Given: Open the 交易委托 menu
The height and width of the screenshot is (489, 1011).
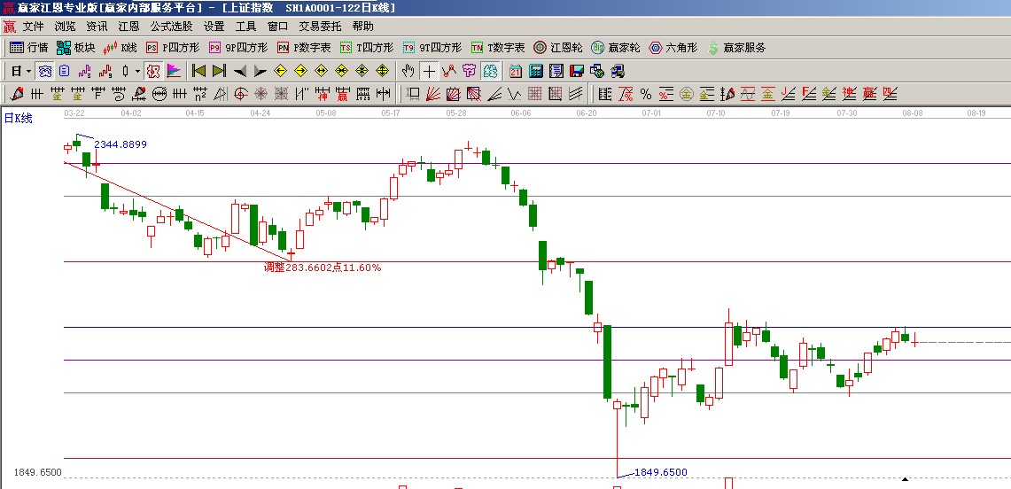Looking at the screenshot, I should pyautogui.click(x=320, y=27).
